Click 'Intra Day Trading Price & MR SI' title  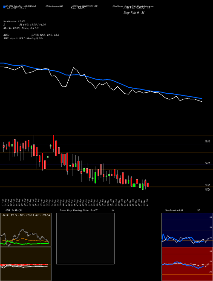point(87,210)
